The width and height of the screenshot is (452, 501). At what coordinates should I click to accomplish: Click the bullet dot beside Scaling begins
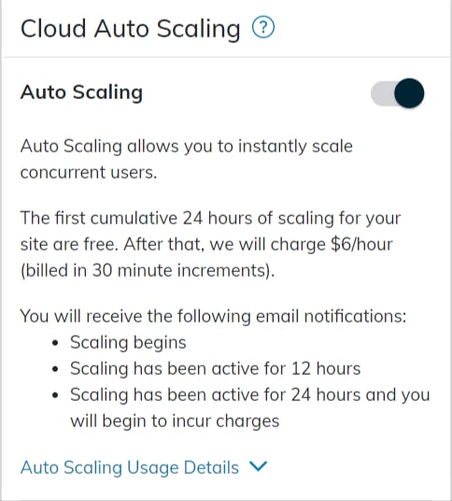point(55,343)
